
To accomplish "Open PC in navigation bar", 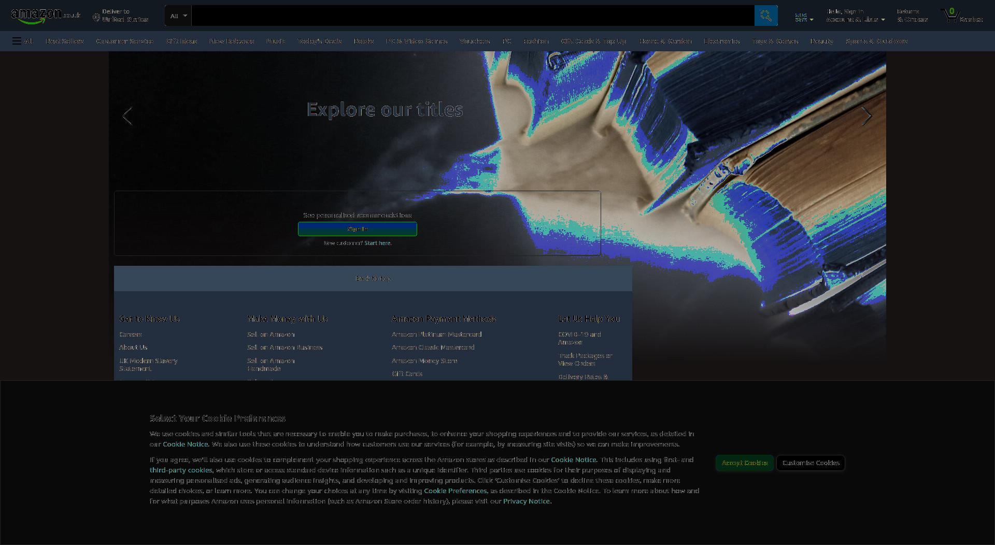I will pyautogui.click(x=506, y=41).
